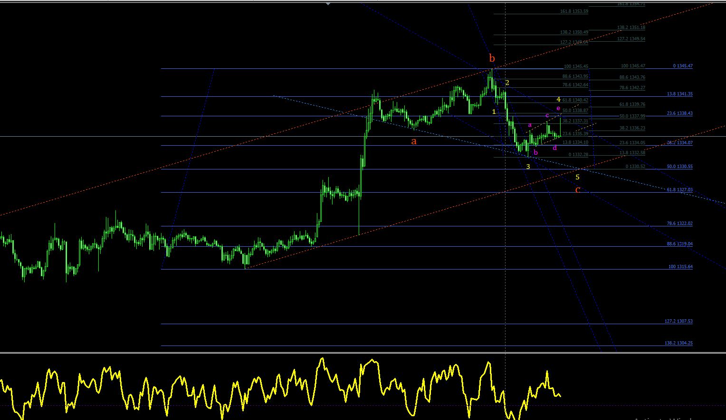Select the 78.6 1322.02 retracement label

coord(680,224)
